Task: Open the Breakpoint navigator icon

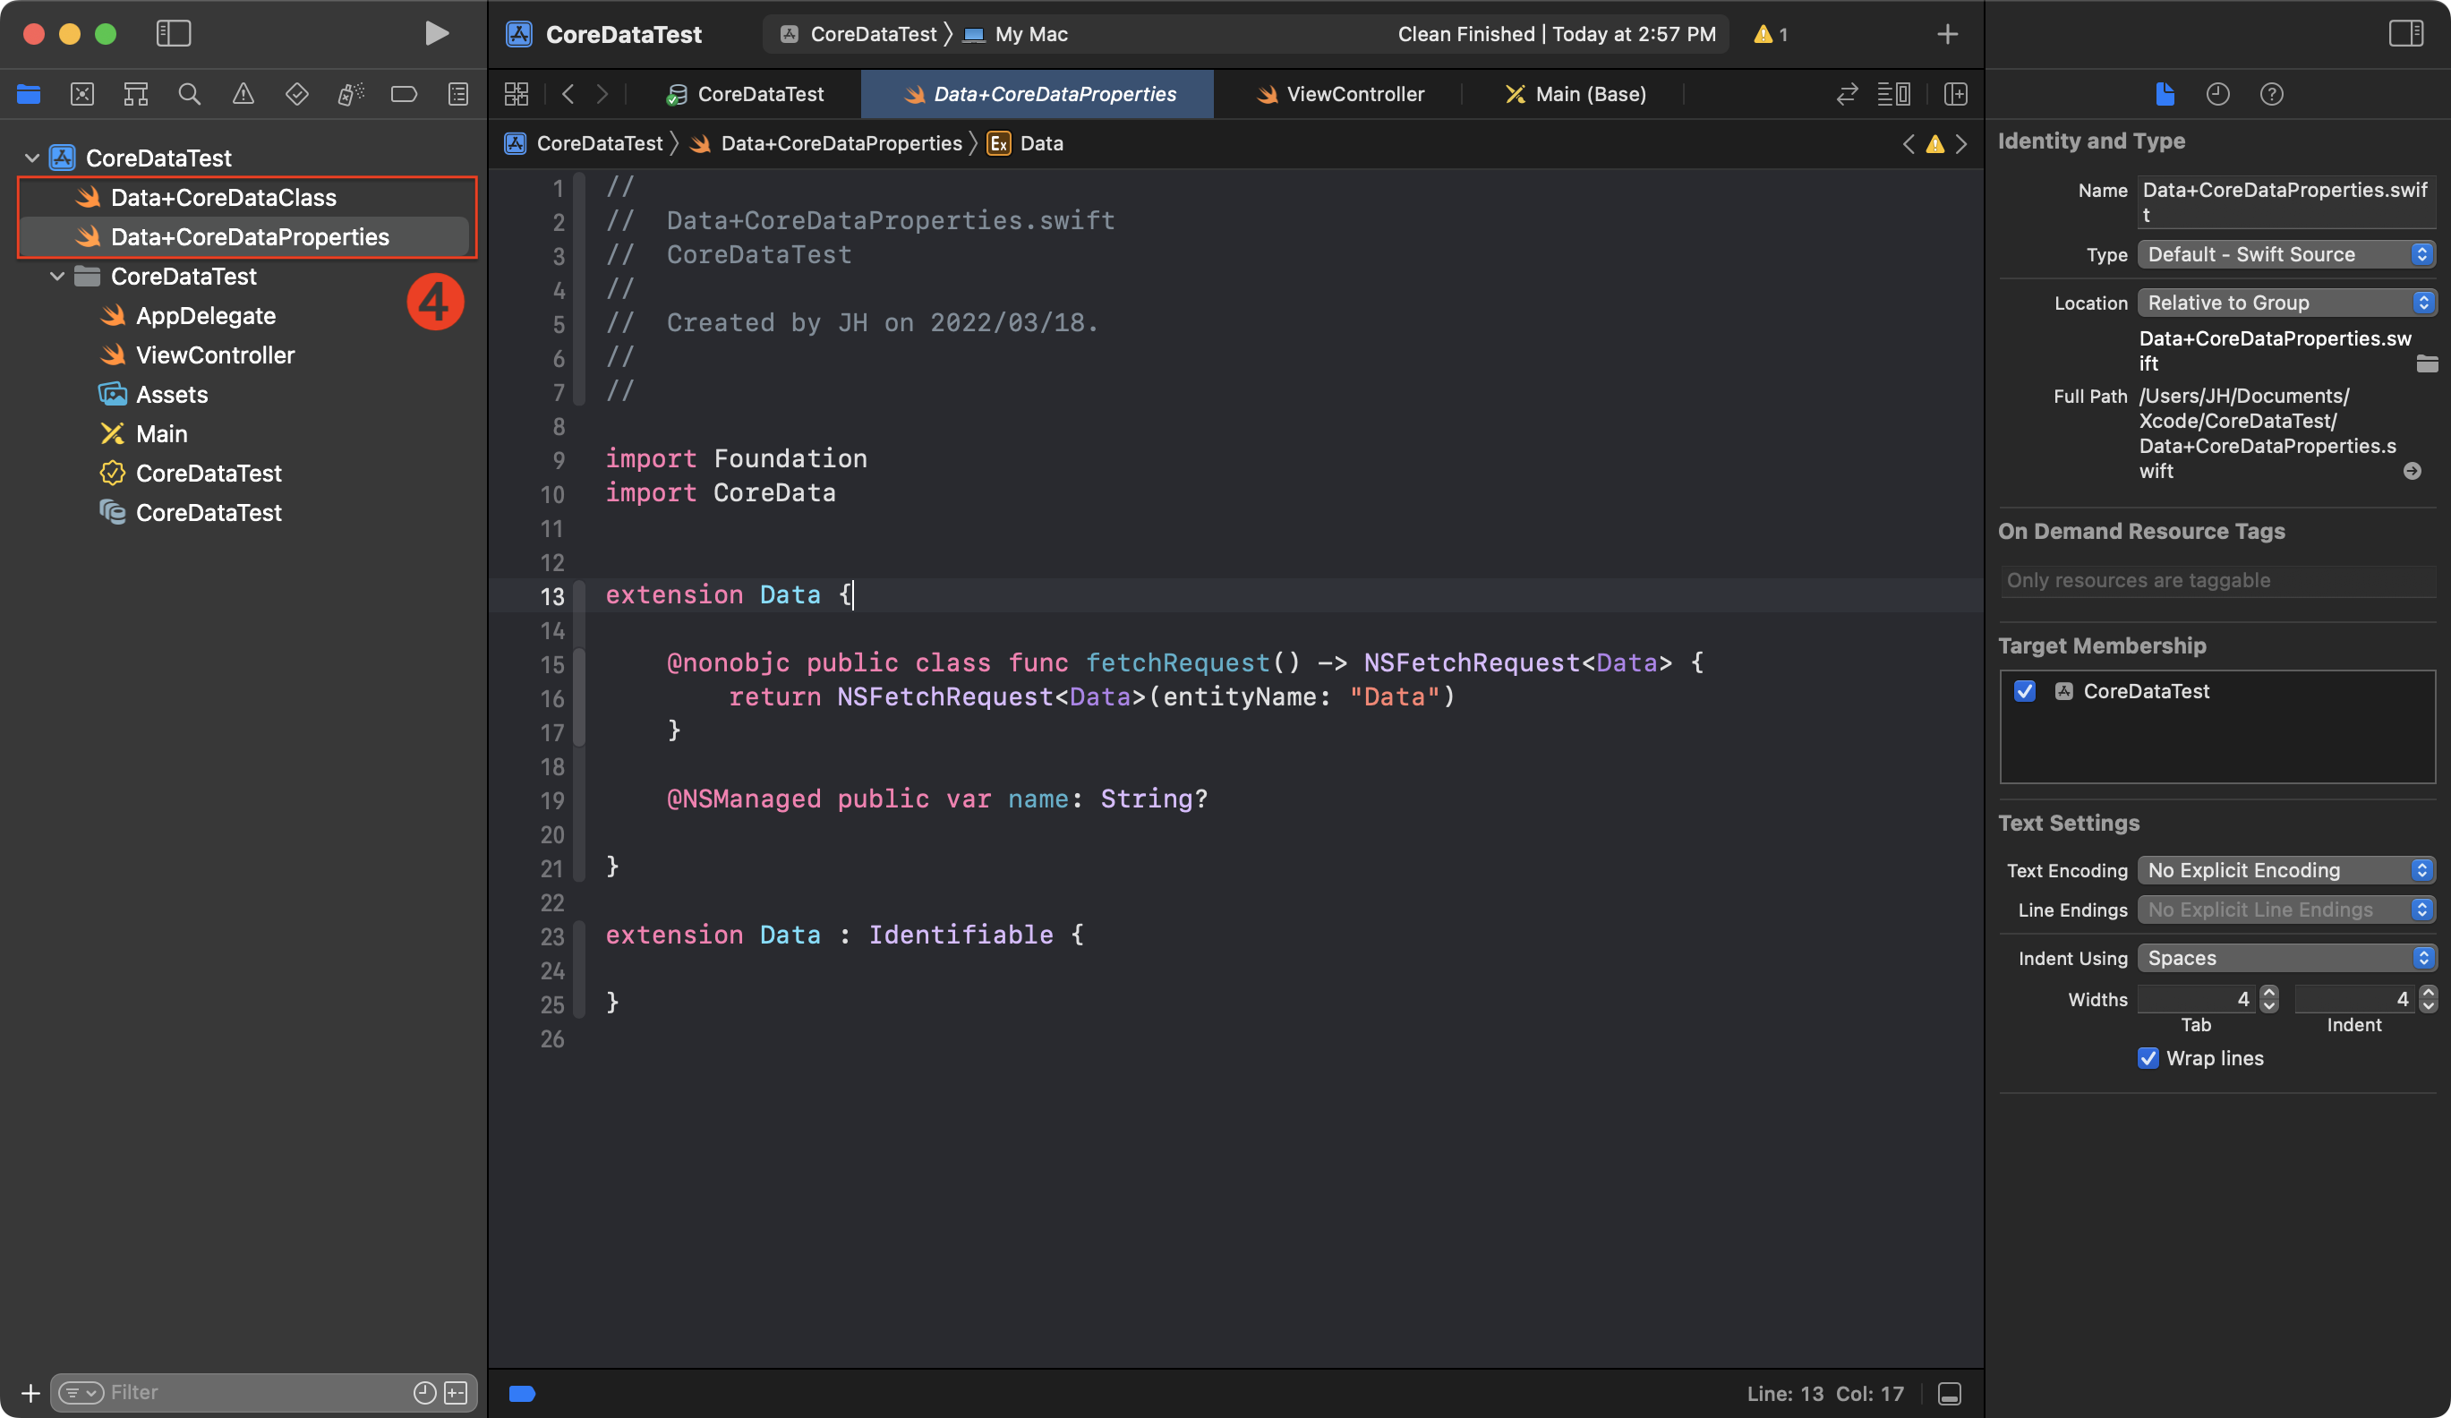Action: (404, 94)
